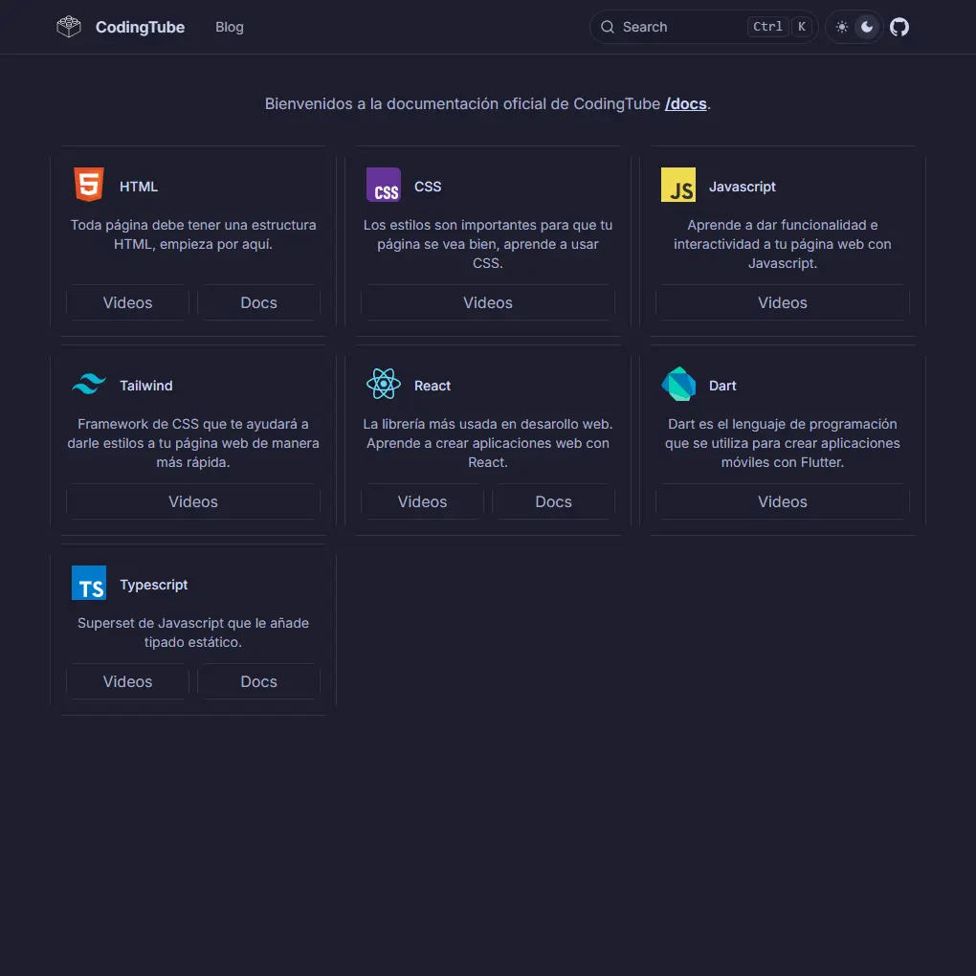
Task: Open the Blog page
Action: (229, 27)
